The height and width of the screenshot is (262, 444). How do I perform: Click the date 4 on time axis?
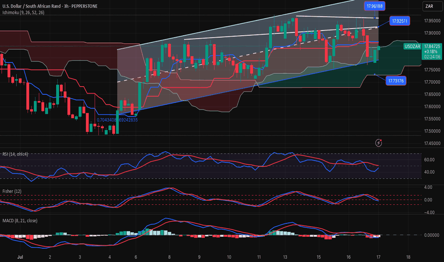pos(110,257)
